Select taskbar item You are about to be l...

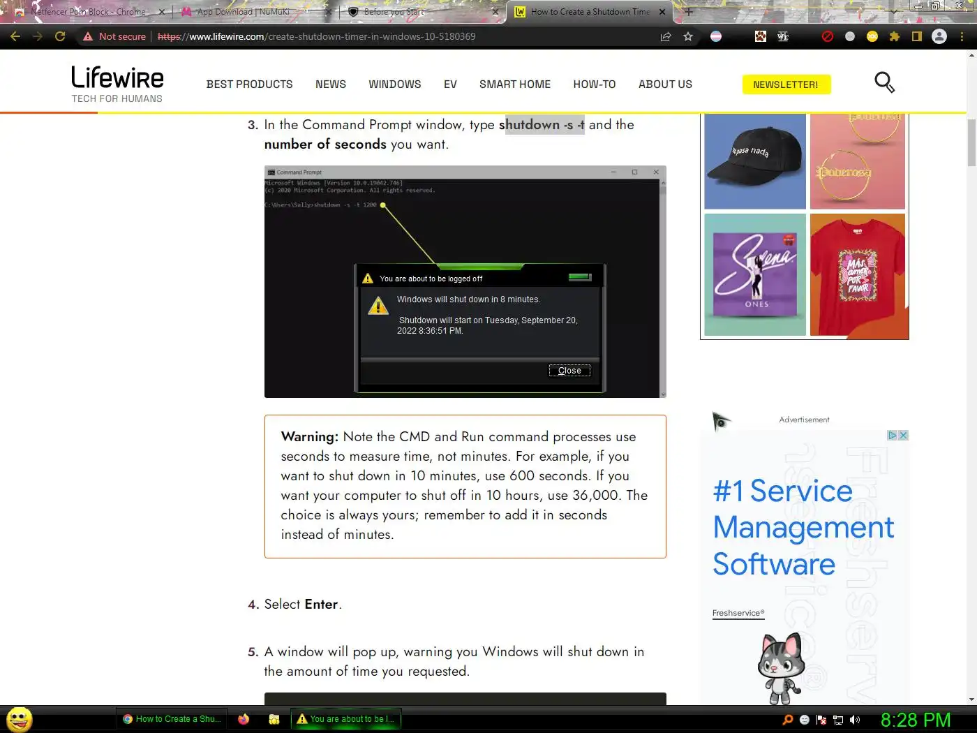tap(346, 719)
